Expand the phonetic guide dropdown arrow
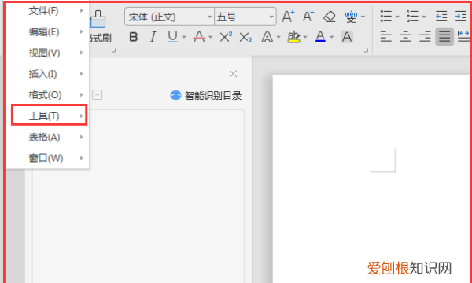This screenshot has height=283, width=472. coord(363,17)
